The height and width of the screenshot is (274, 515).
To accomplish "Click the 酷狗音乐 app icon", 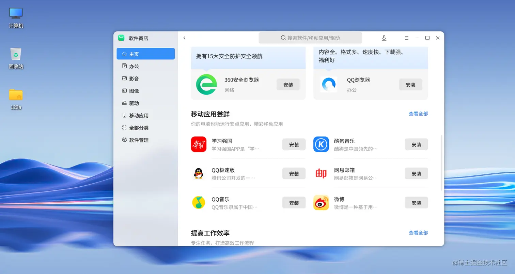I will (321, 144).
